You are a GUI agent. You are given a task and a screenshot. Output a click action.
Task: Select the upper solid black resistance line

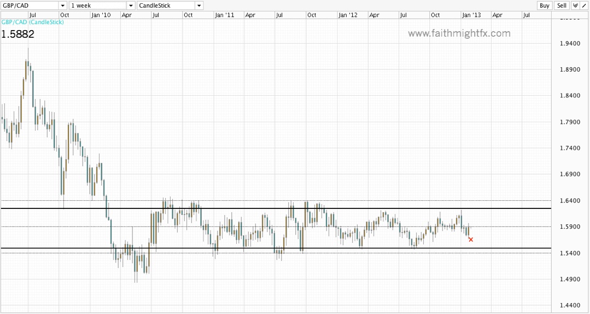(x=276, y=208)
